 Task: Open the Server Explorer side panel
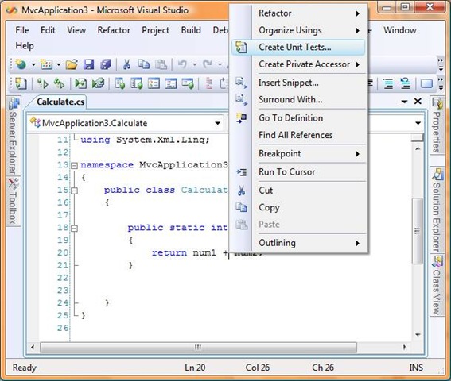(x=14, y=136)
